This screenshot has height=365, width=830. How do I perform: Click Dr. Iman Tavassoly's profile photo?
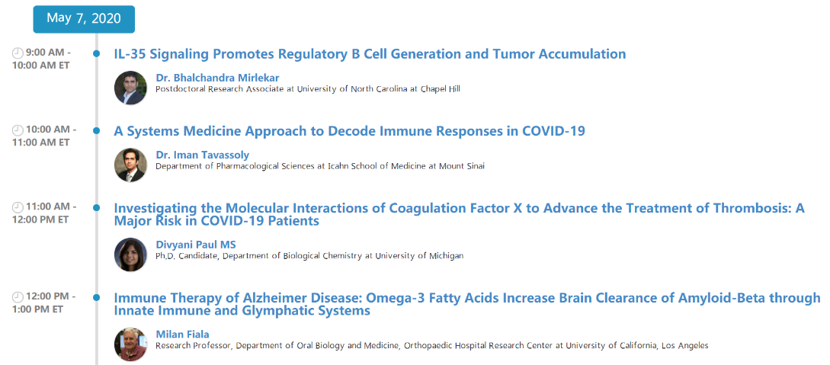[130, 165]
